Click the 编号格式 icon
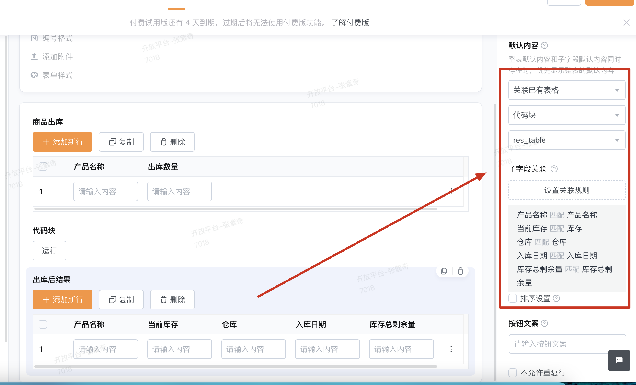 [x=34, y=38]
